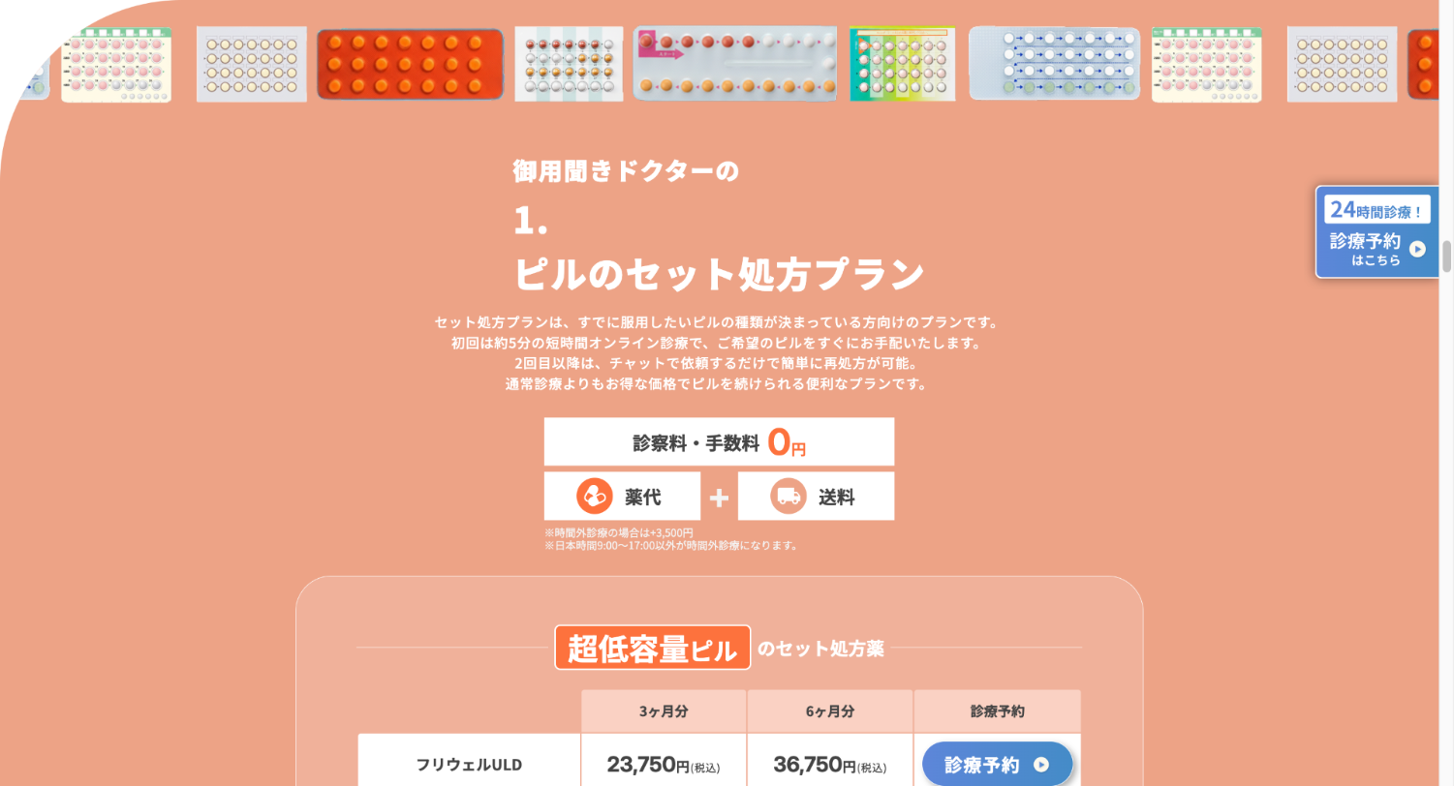
Task: Click the 23,750円 three-month price
Action: pos(664,765)
